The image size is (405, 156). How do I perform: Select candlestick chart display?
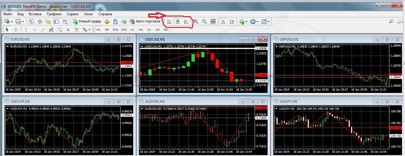[x=178, y=22]
